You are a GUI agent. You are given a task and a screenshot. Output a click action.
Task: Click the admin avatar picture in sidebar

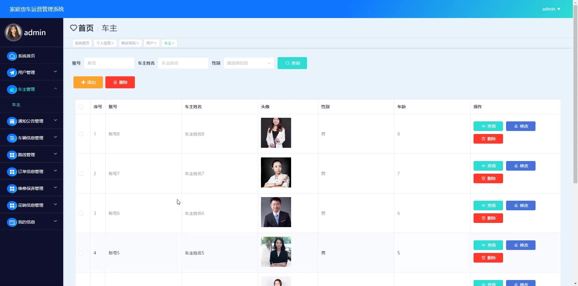[13, 32]
